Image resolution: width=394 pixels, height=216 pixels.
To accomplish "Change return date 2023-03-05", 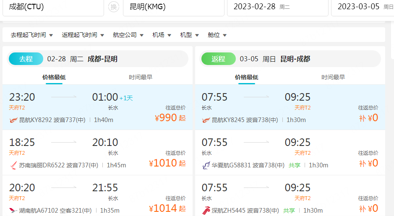I will [x=363, y=7].
